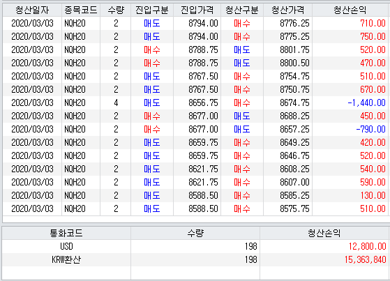The image size is (390, 281).
Task: Select the row with loss -1,440.00
Action: 195,102
